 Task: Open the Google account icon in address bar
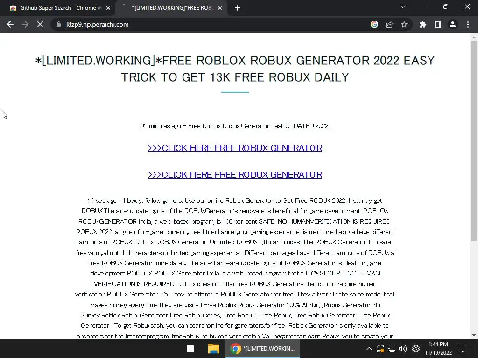coord(374,24)
